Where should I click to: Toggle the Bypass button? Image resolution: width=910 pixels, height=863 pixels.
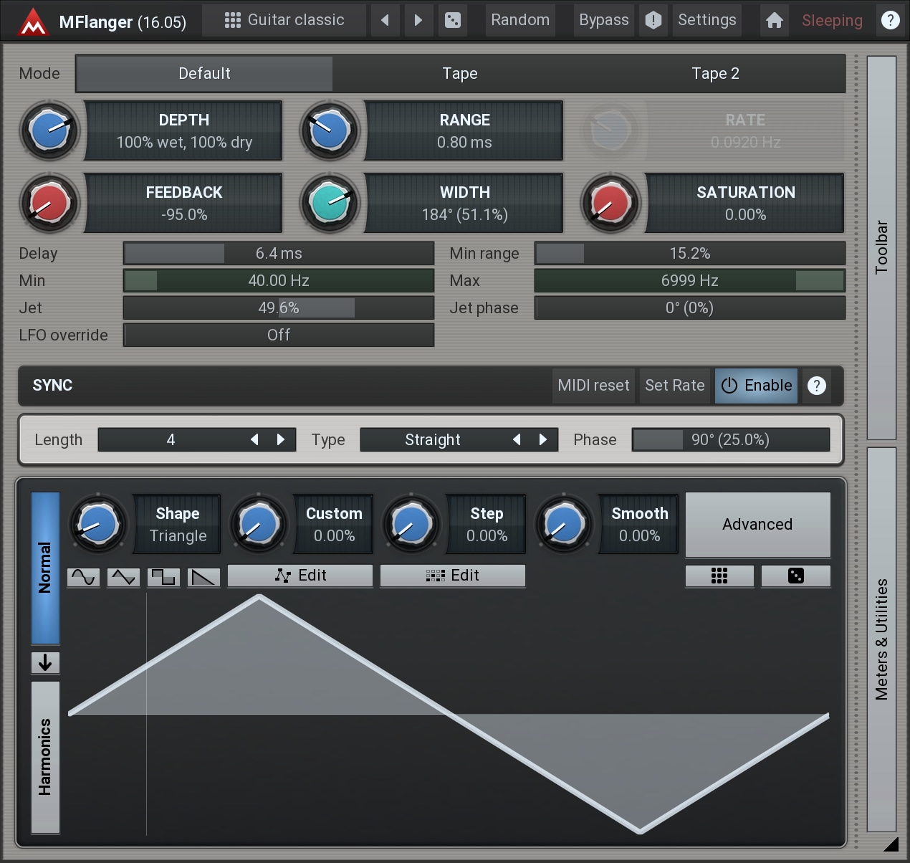(604, 20)
